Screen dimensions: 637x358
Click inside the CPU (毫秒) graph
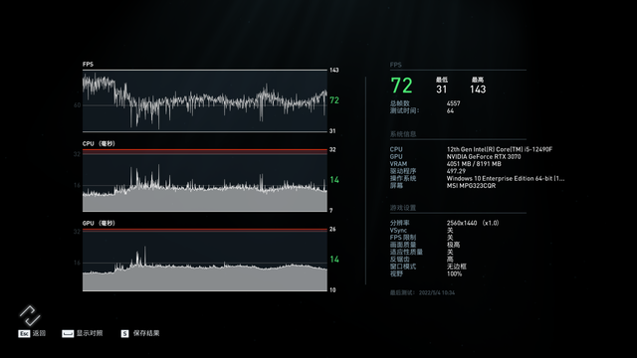[x=205, y=180]
